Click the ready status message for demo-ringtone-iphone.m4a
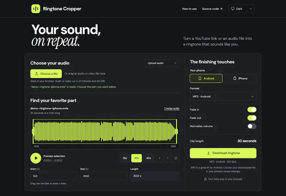Viewport: 286px width, 196px height. click(x=73, y=87)
